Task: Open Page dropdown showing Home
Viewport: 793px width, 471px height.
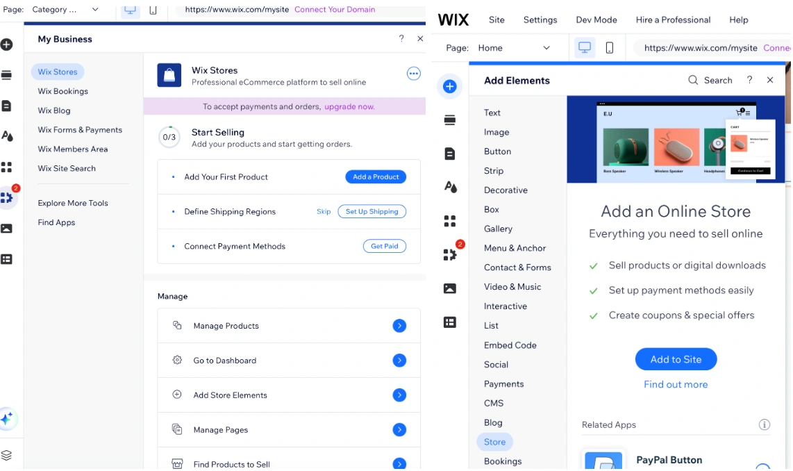Action: pos(513,48)
